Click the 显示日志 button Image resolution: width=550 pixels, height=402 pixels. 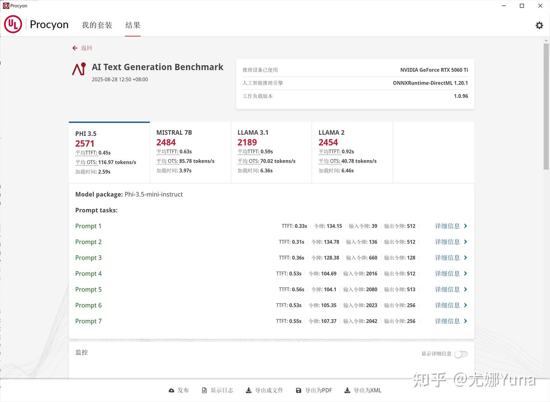[217, 391]
